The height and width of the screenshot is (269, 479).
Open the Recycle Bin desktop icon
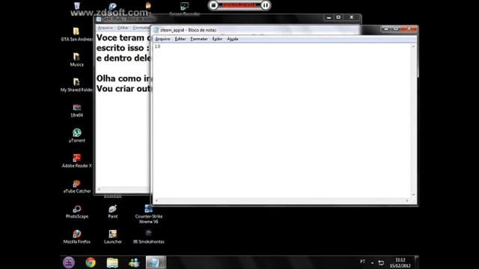76,6
